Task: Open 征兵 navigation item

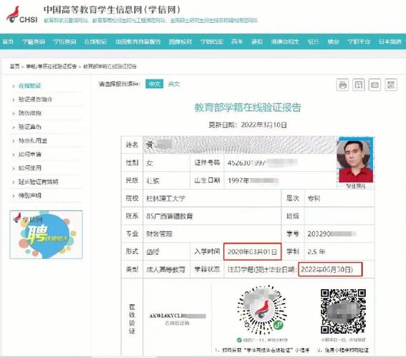Action: [x=313, y=42]
